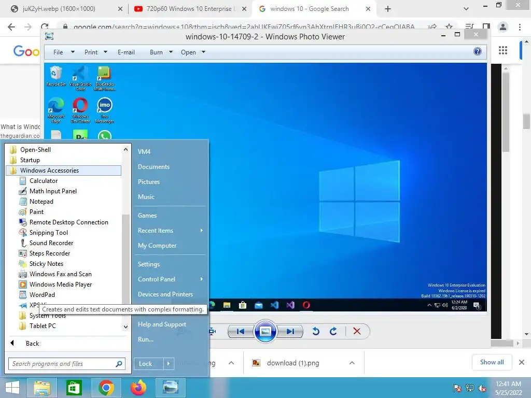This screenshot has height=398, width=531.
Task: Click the Lock button
Action: tap(148, 364)
